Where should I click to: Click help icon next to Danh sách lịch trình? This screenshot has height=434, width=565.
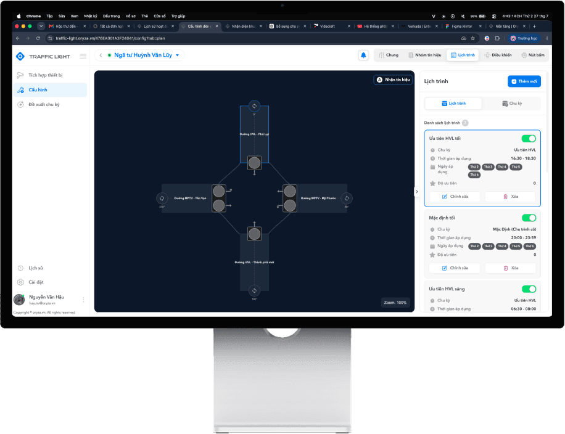pos(465,123)
